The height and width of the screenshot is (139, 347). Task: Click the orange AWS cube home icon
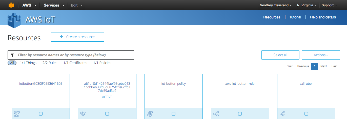click(x=11, y=5)
